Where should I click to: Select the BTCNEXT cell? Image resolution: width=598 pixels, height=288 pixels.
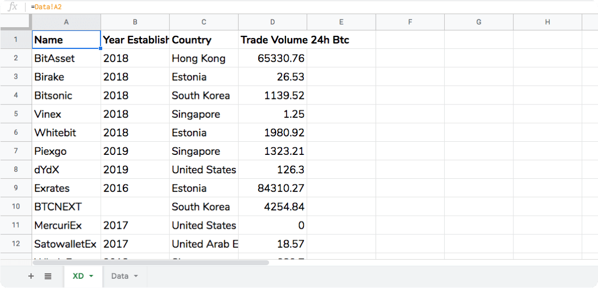click(66, 206)
